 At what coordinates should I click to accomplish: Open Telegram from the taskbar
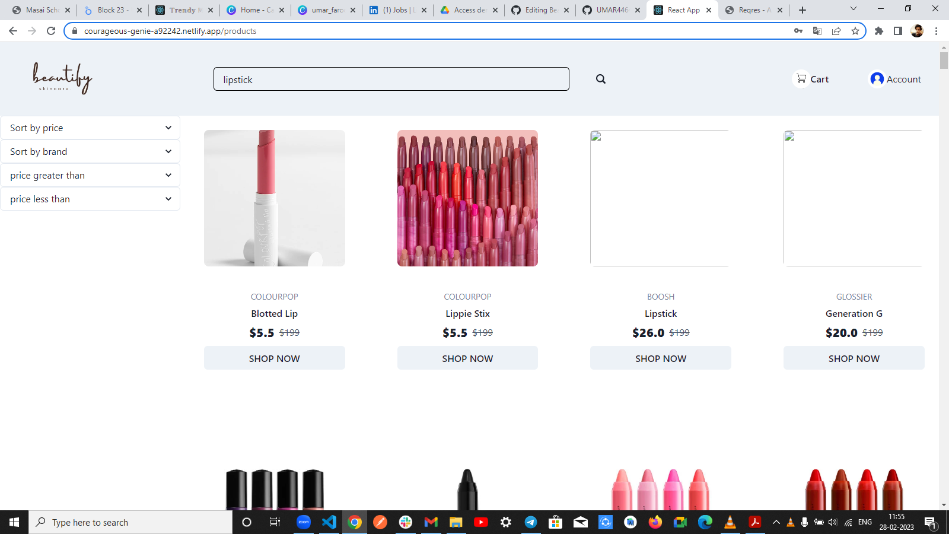point(531,522)
